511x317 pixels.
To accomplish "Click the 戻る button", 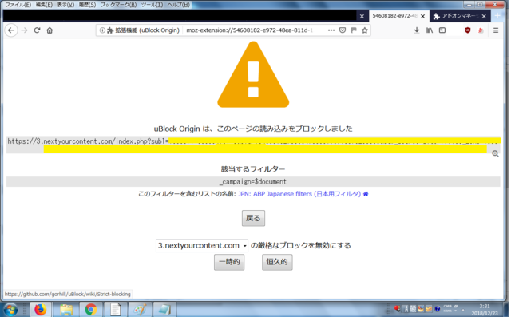I will click(253, 218).
